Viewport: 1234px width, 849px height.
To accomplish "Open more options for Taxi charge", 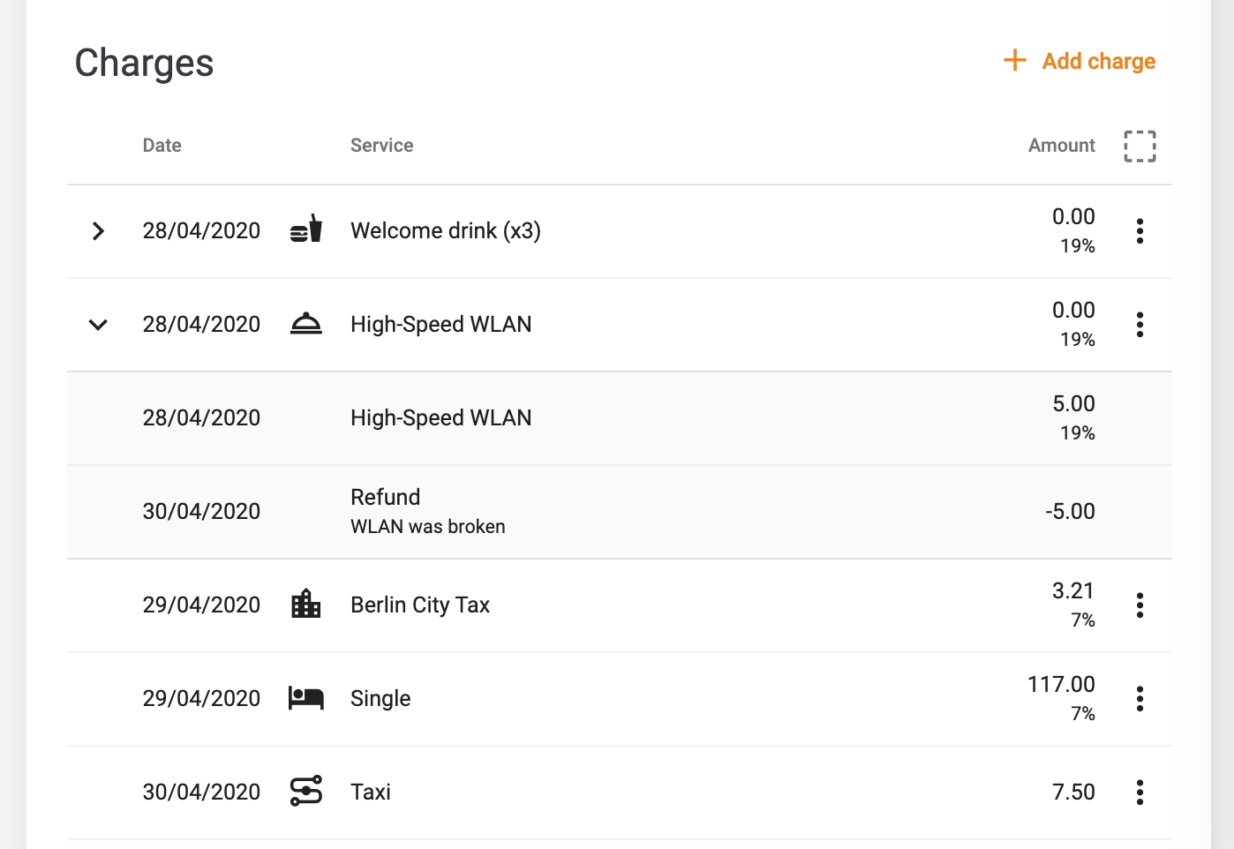I will tap(1140, 793).
